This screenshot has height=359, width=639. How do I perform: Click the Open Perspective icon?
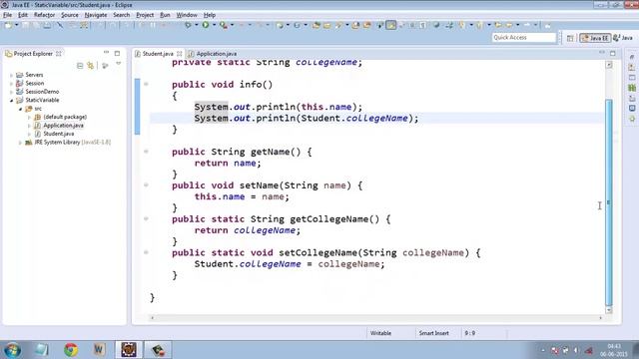(x=570, y=38)
